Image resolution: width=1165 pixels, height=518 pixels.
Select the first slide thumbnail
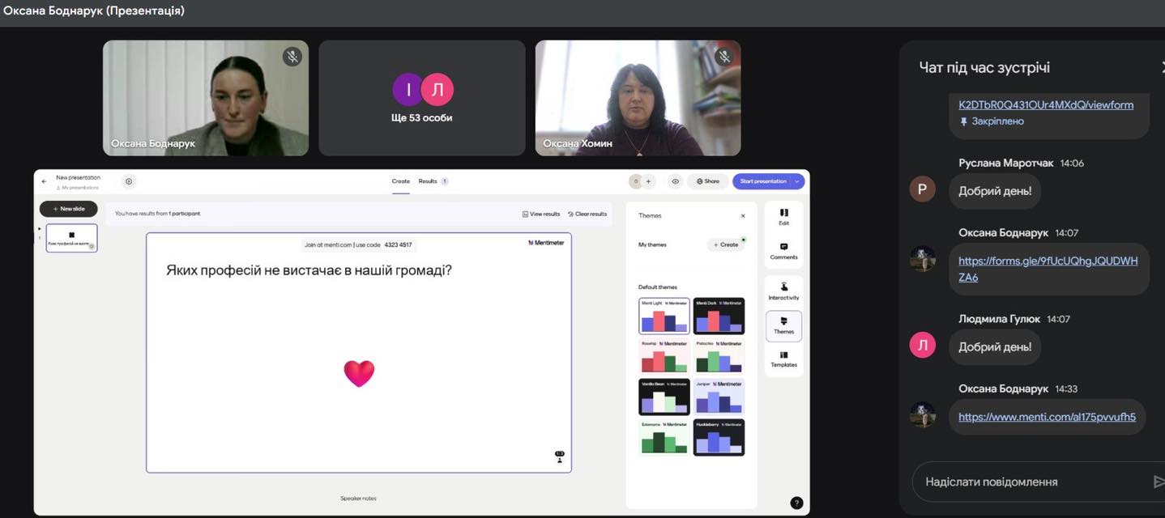[71, 238]
